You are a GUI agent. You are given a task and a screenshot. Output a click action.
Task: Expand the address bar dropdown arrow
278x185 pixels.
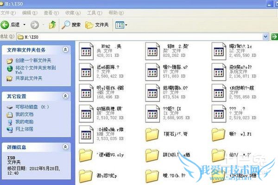tap(265, 37)
